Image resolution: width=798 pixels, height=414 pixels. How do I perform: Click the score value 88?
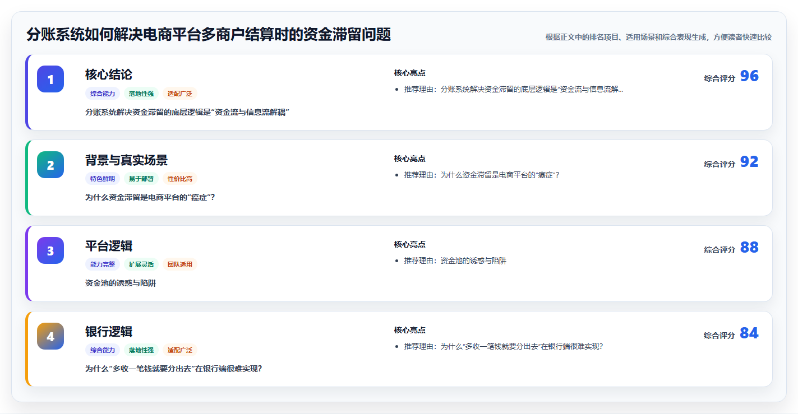[x=749, y=248]
